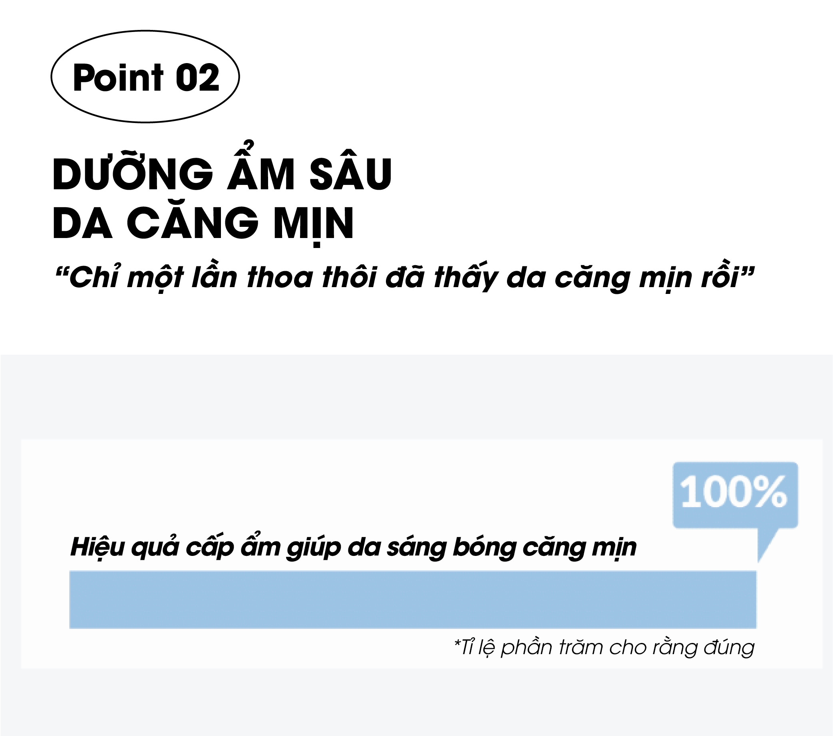Click the heading line DA CĂNG MỊN

pyautogui.click(x=203, y=223)
